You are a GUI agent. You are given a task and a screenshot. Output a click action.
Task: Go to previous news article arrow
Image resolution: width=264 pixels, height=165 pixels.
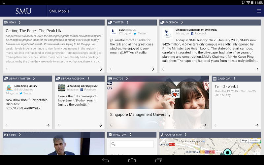[x=7, y=69]
